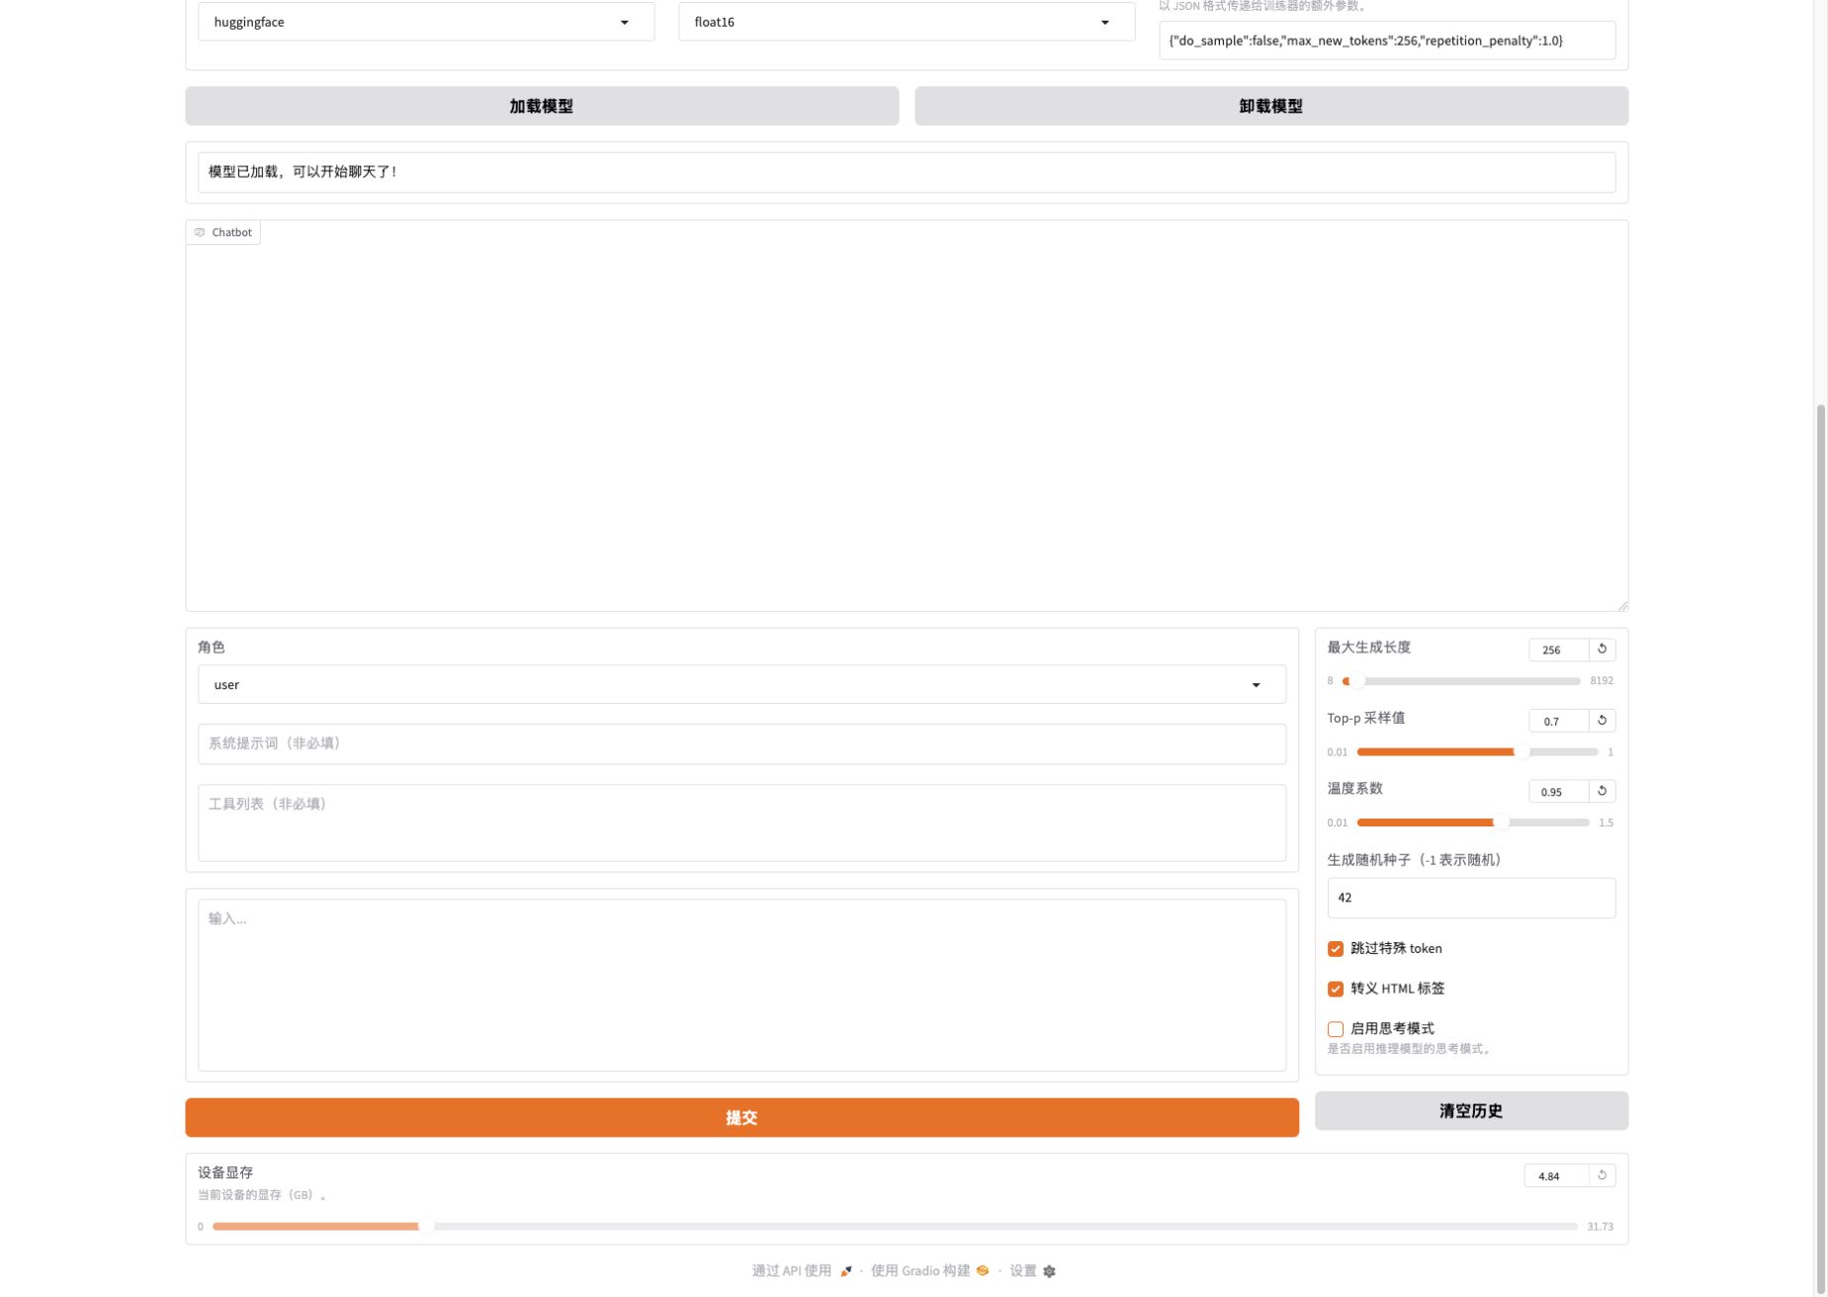Viewport: 1828px width, 1297px height.
Task: Uncheck 转义 HTML 标签 checkbox
Action: 1336,990
